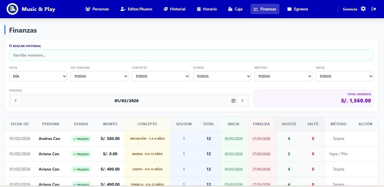Click the Music & Play logo
Screen dimensions: 384x187
(29, 9)
